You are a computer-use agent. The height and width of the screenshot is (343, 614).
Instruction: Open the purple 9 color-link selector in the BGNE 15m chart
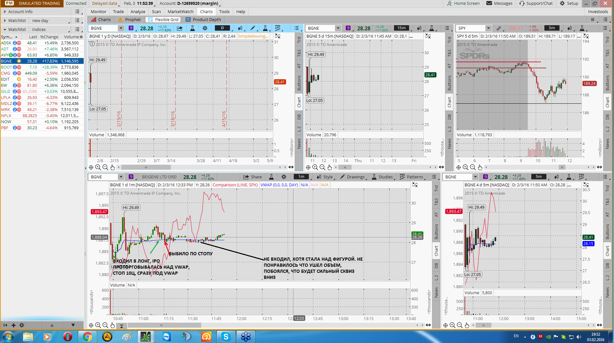click(x=348, y=28)
